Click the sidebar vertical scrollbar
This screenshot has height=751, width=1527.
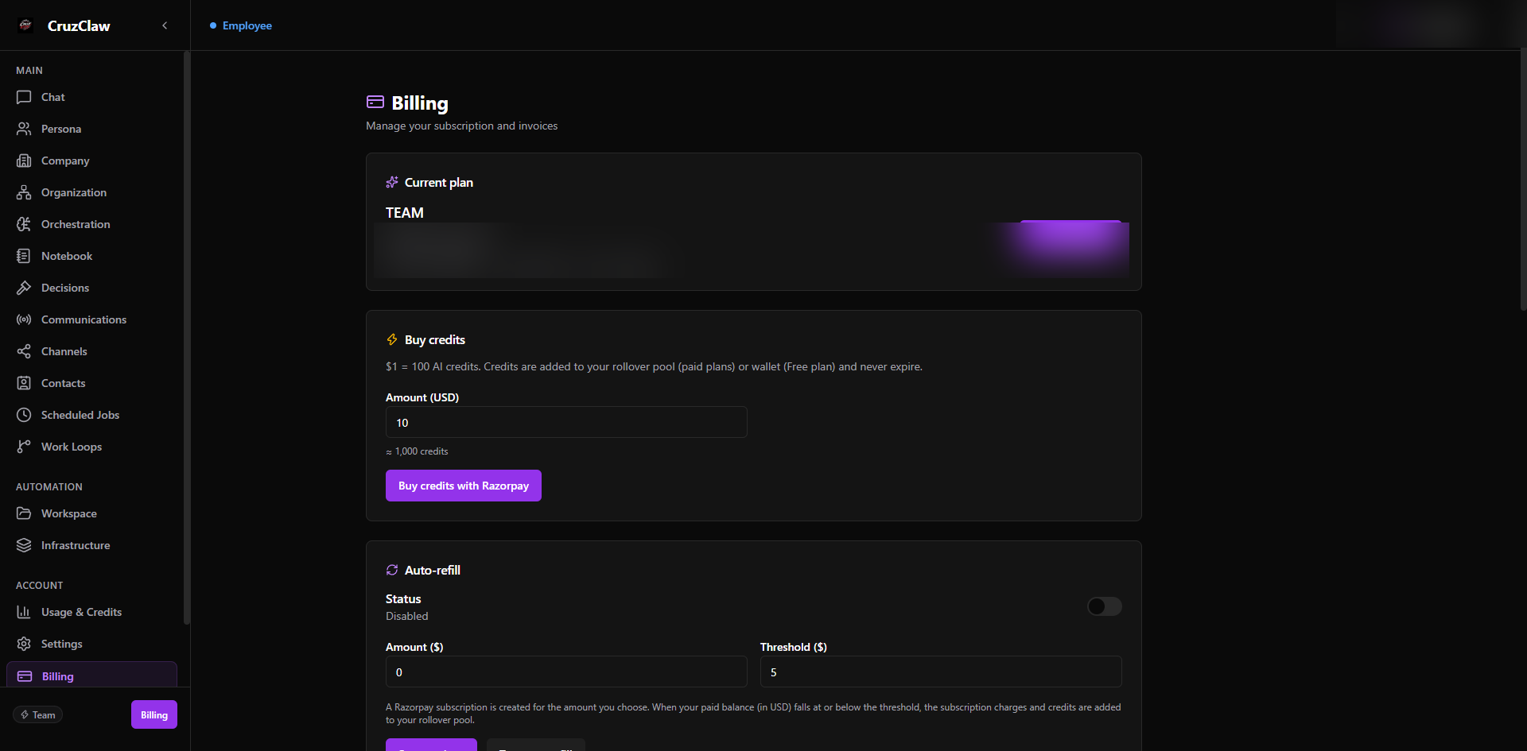(187, 338)
